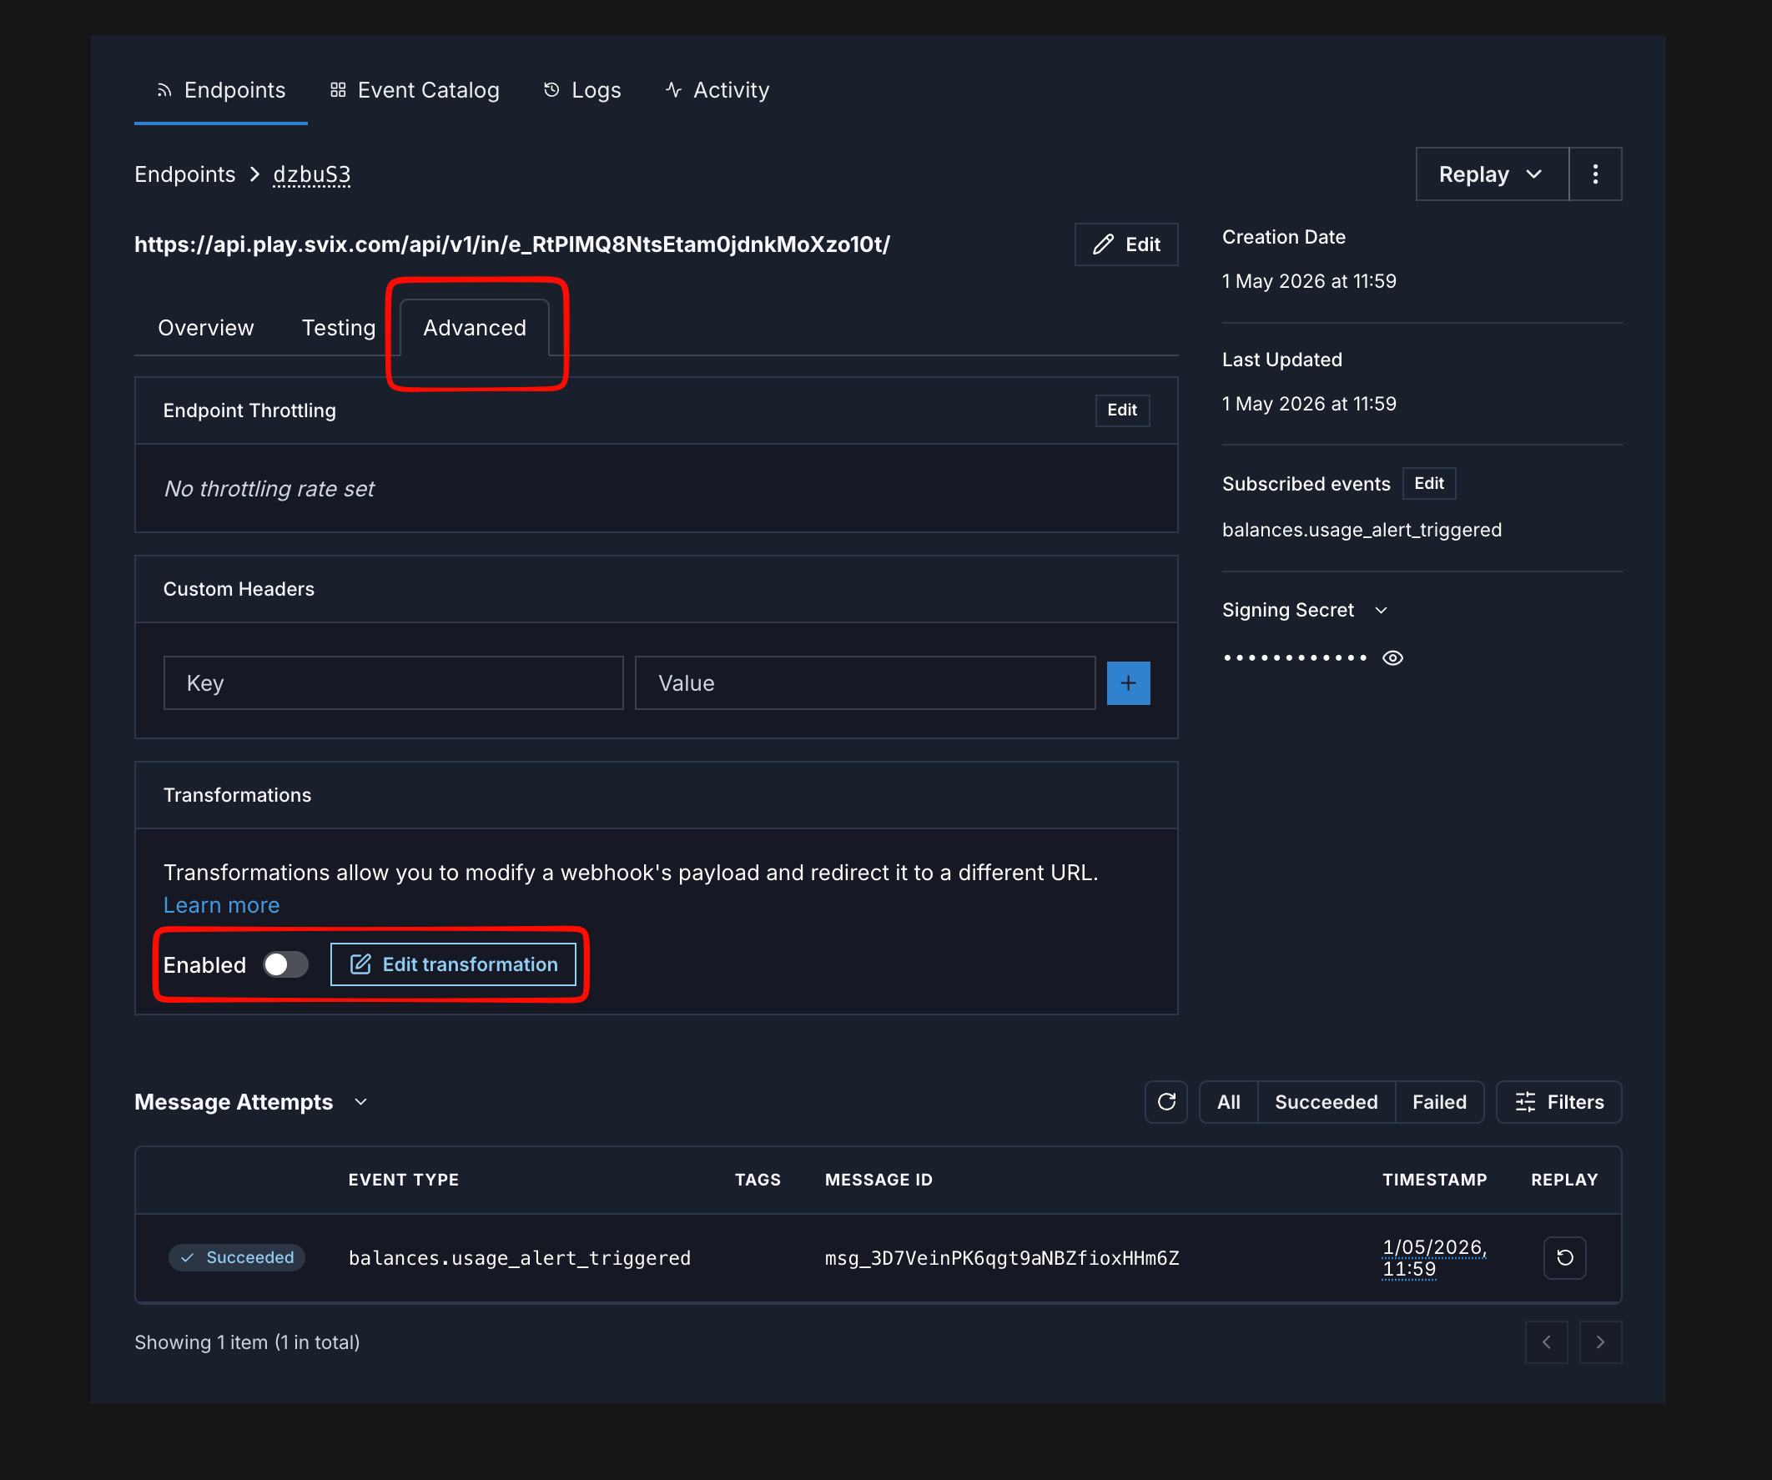The height and width of the screenshot is (1480, 1772).
Task: Edit Endpoint Throttling settings
Action: [1122, 410]
